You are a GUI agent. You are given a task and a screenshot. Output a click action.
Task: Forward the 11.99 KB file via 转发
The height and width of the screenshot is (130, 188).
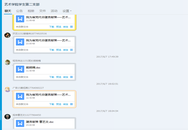click(66, 27)
